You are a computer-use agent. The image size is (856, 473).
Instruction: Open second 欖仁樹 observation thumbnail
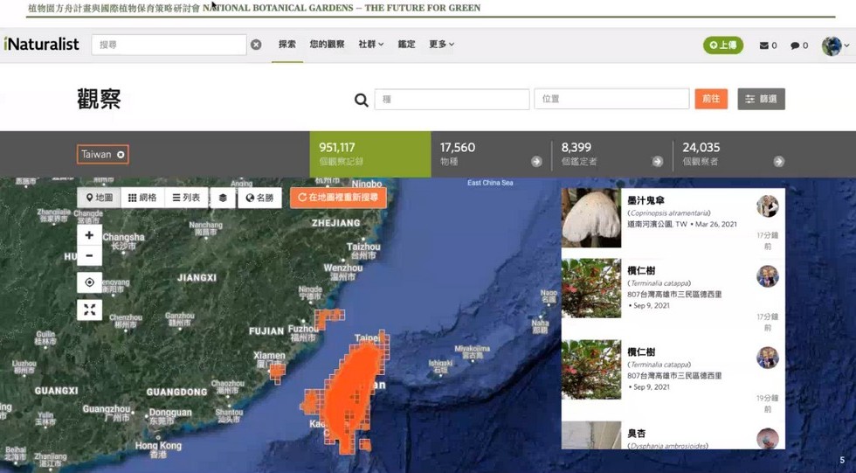click(591, 370)
